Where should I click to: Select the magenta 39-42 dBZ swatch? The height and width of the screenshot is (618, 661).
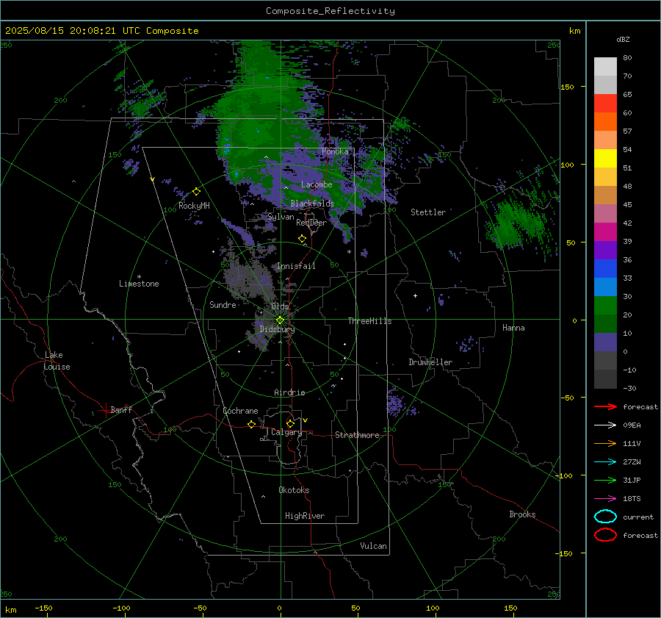605,232
